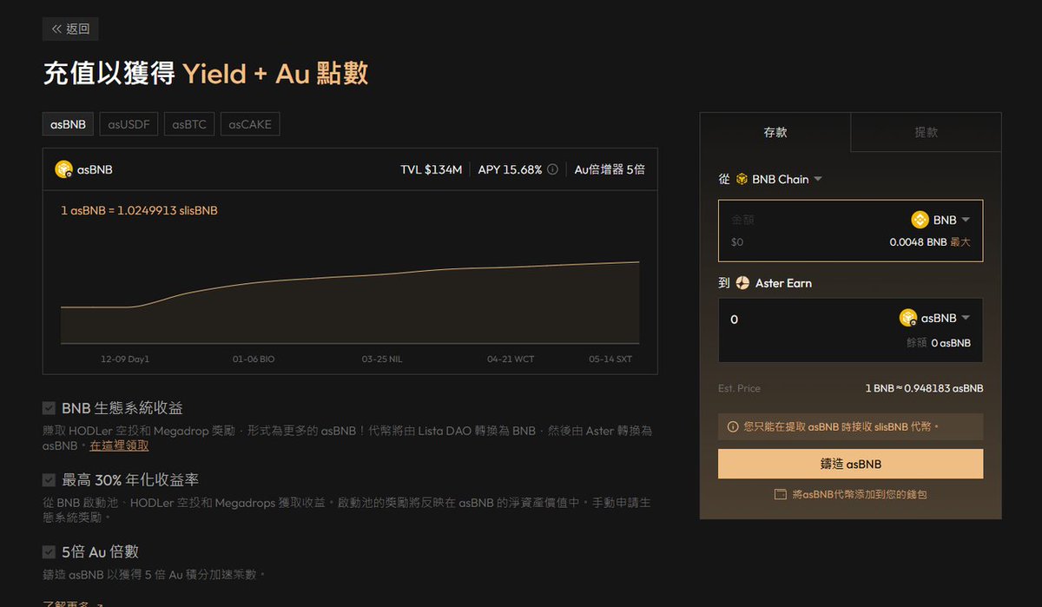
Task: Click the warning info icon in notice
Action: (x=733, y=426)
